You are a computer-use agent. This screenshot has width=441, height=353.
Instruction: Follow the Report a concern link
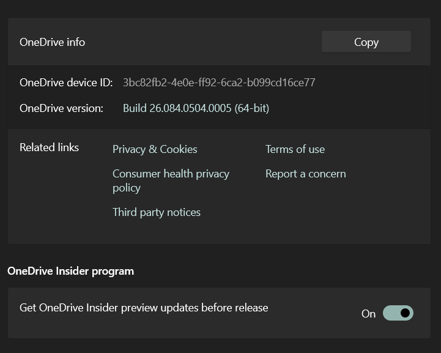306,174
